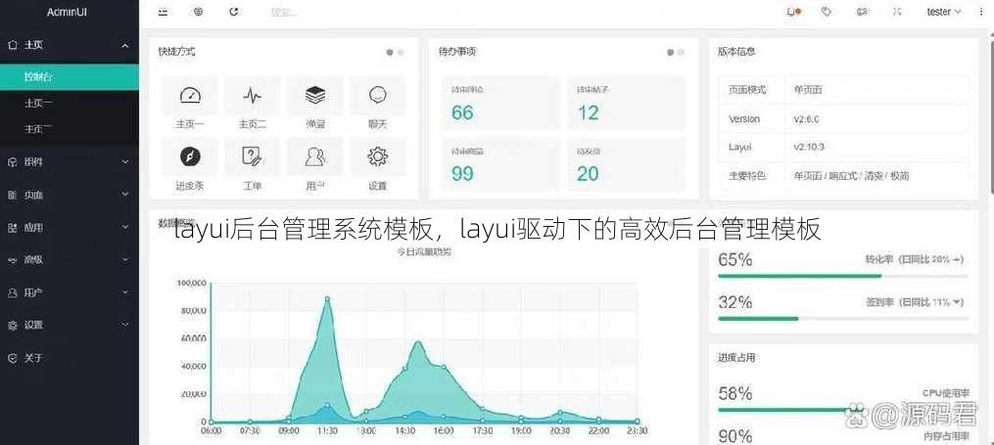Open the to-do card showing 12
This screenshot has width=994, height=445.
coord(627,103)
